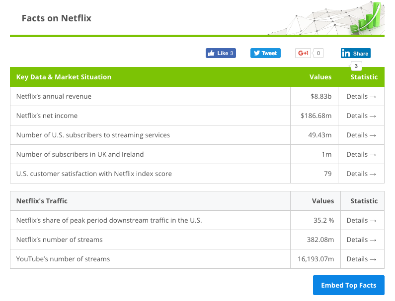
Task: Open Details for UK and Ireland subscribers
Action: [361, 154]
